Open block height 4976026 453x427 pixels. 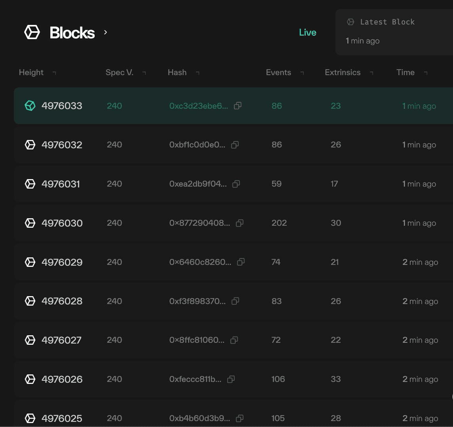[x=62, y=379]
